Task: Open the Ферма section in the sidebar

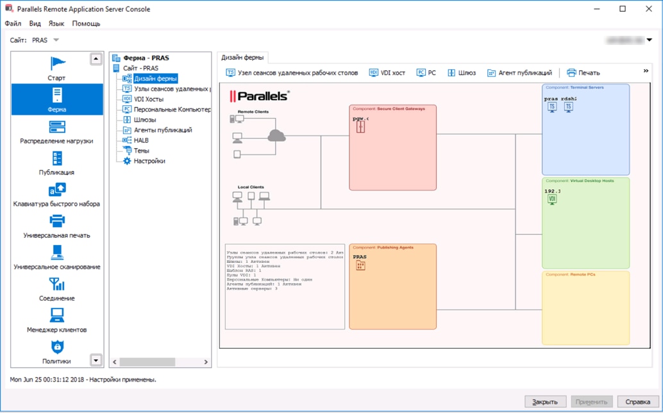Action: click(56, 99)
